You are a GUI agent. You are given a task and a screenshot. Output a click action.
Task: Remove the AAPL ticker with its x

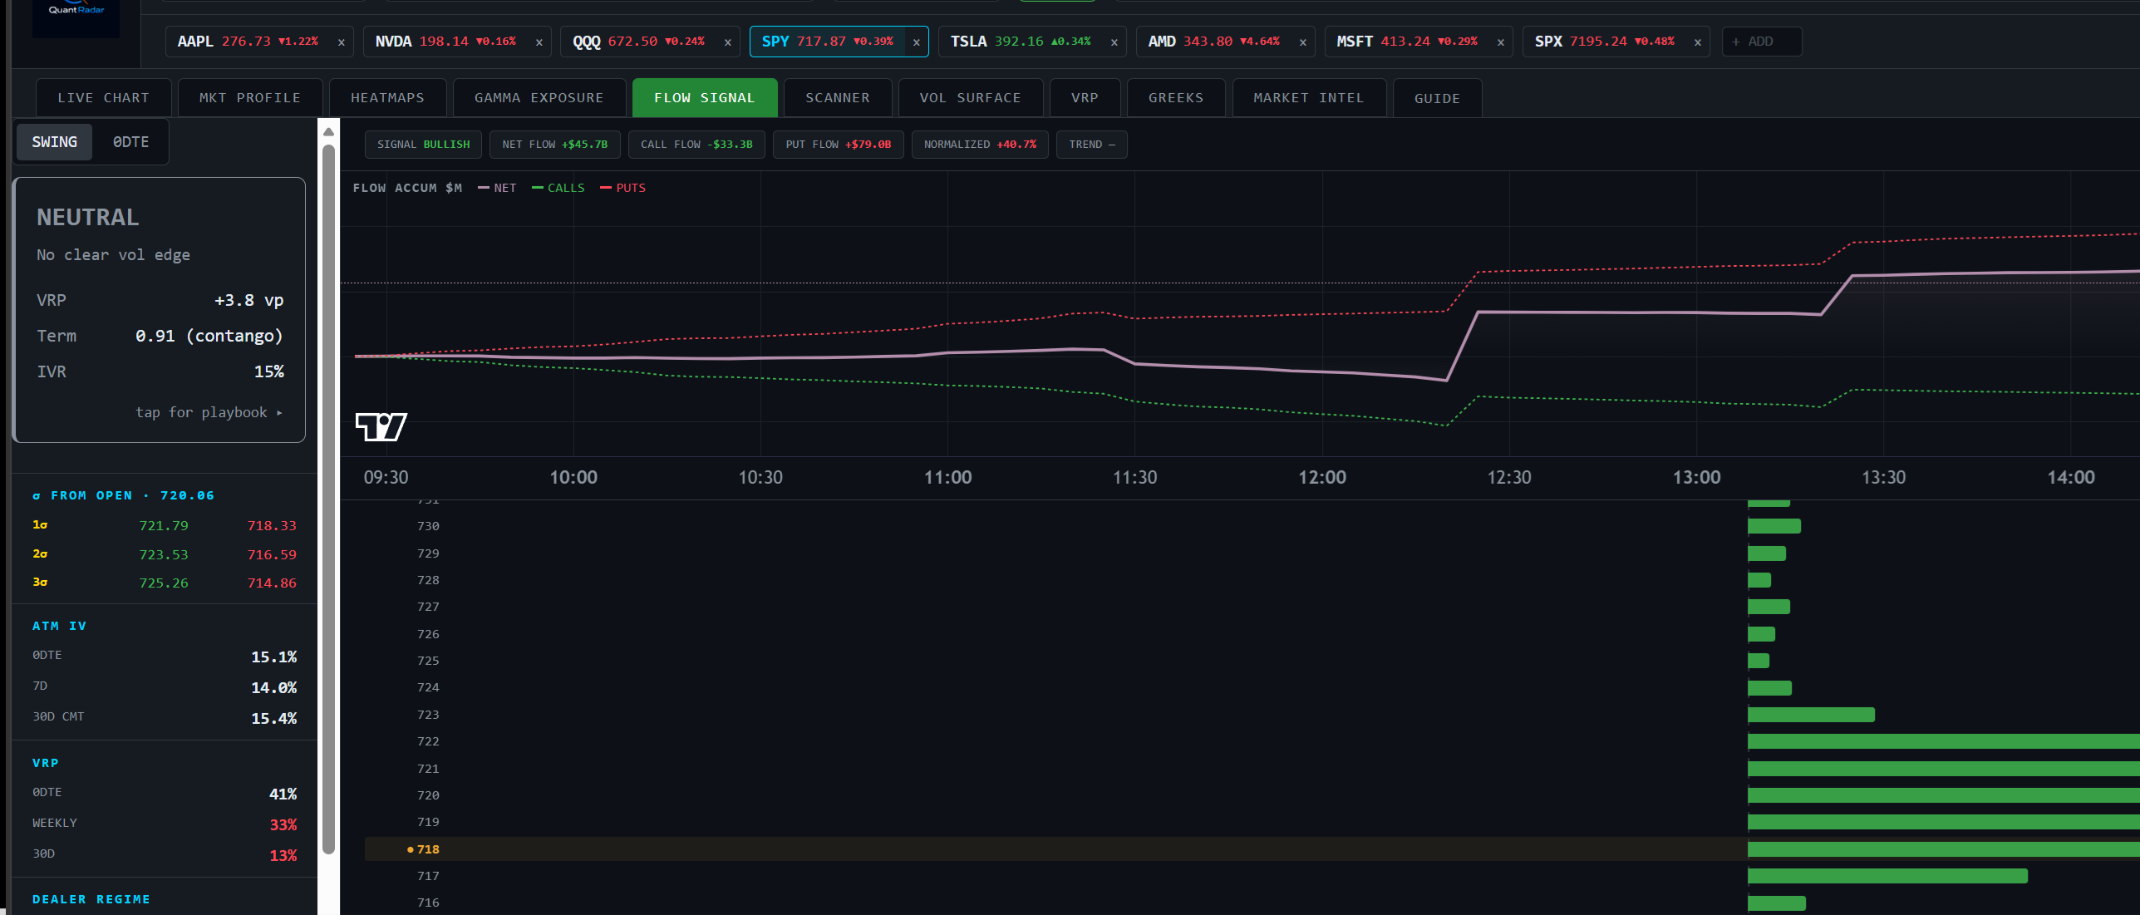point(341,42)
